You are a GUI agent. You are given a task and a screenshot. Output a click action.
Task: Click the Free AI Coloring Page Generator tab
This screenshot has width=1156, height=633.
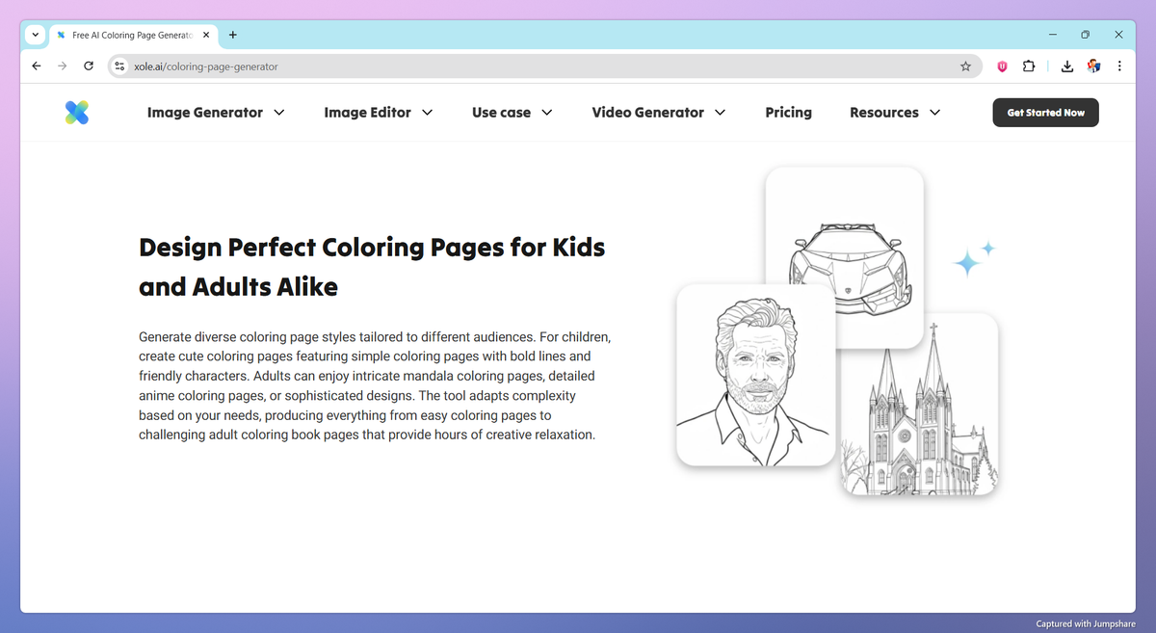(x=125, y=35)
